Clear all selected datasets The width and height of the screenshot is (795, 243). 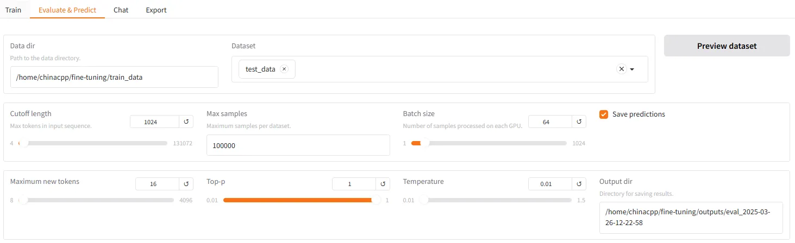[622, 69]
